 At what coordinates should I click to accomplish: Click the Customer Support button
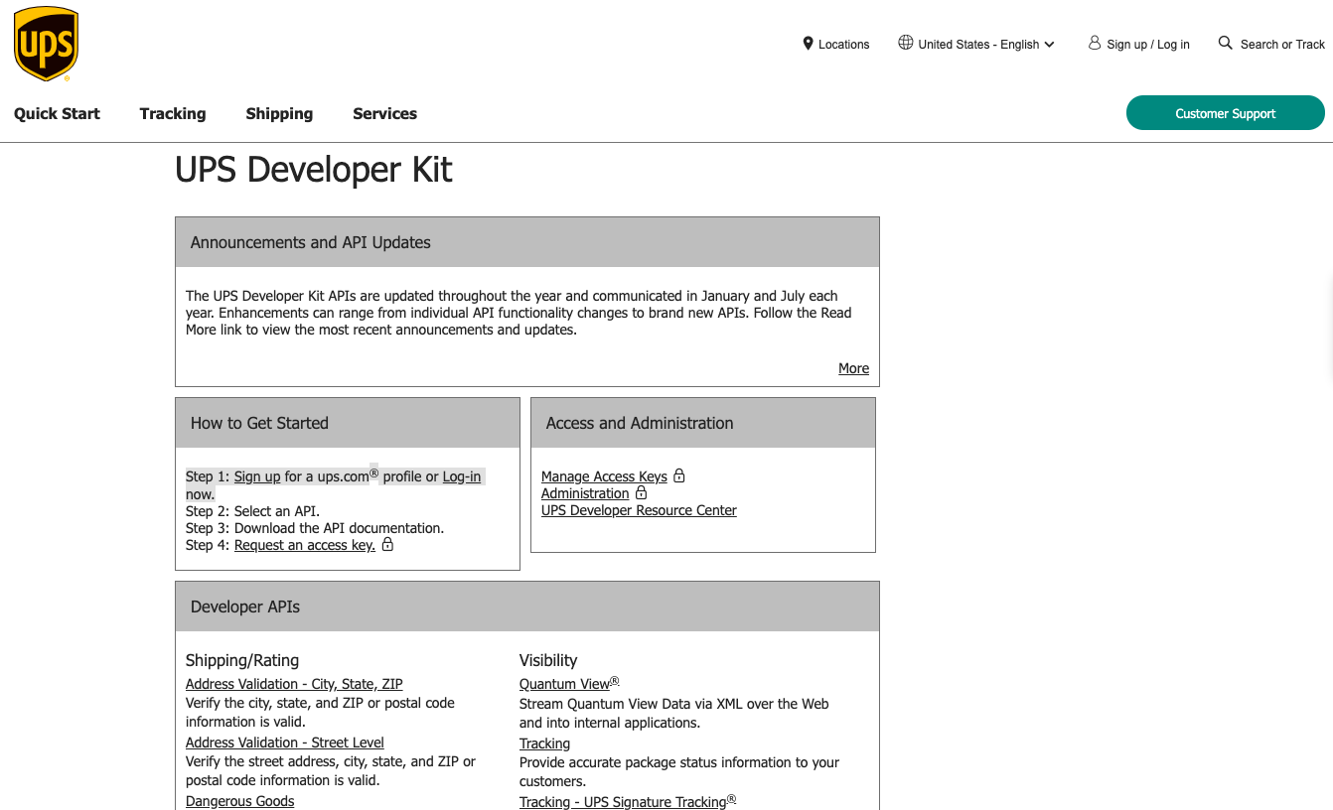[x=1225, y=113]
